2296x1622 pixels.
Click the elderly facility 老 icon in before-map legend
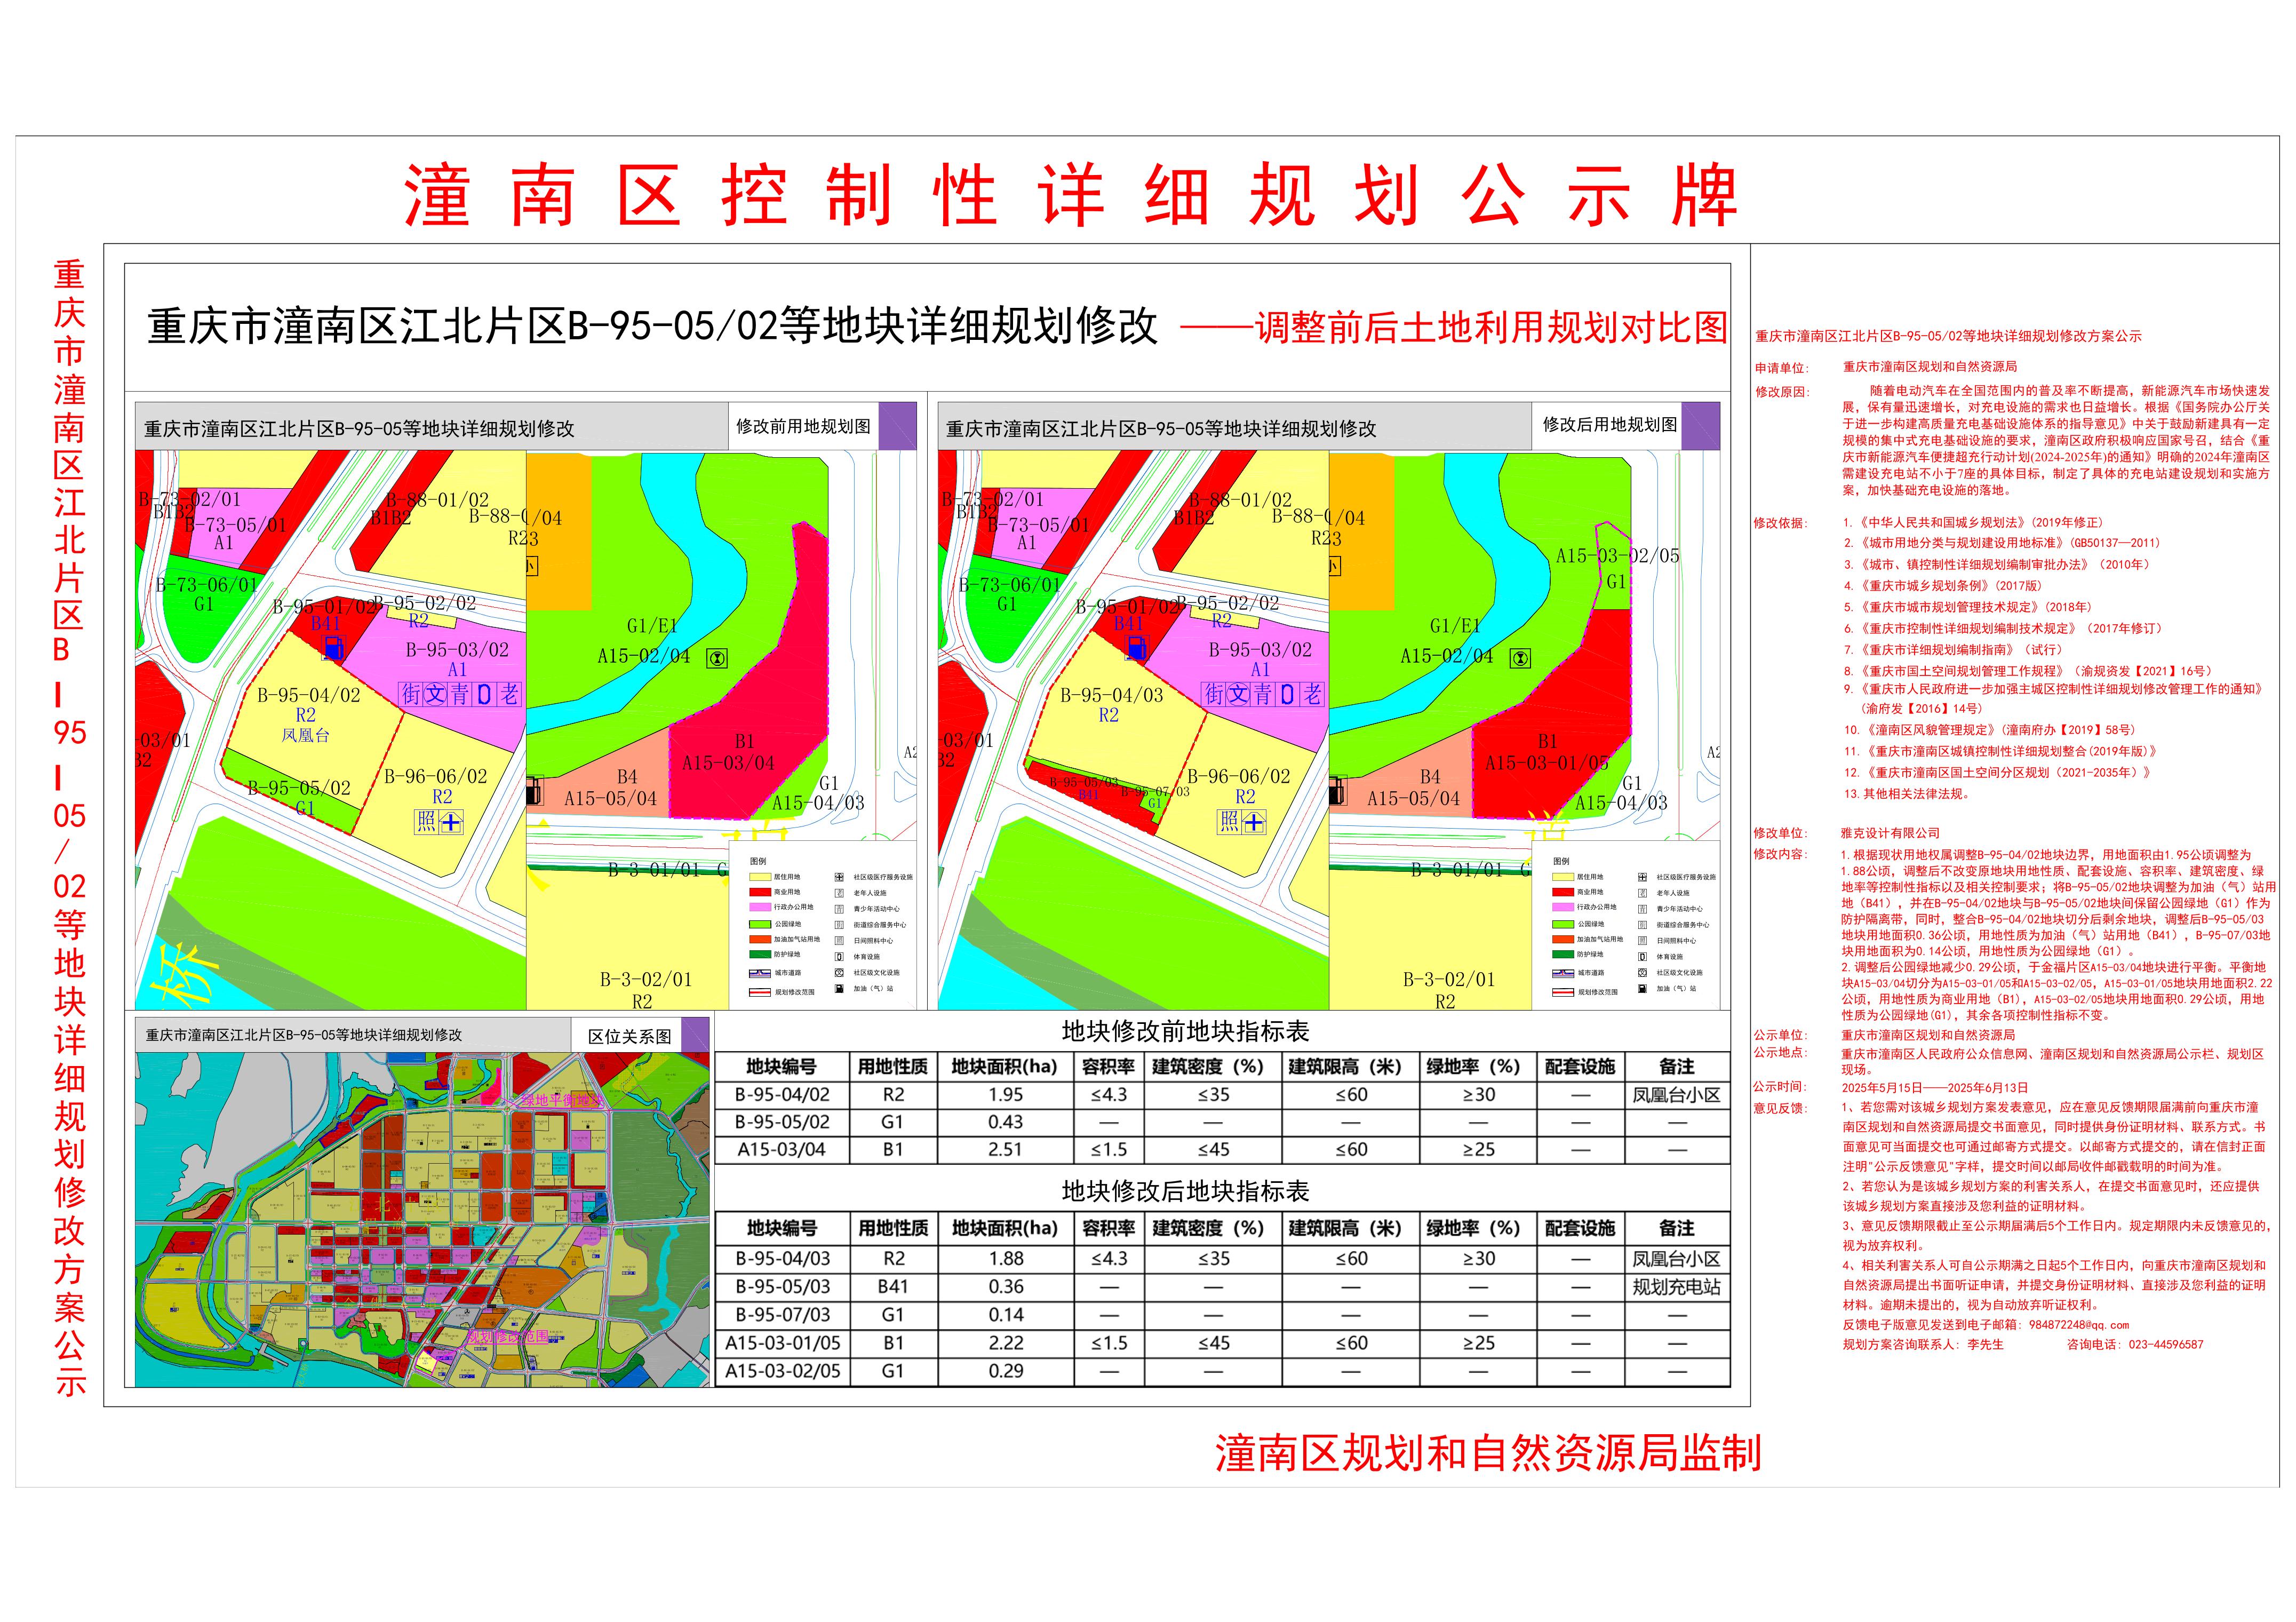coord(839,893)
